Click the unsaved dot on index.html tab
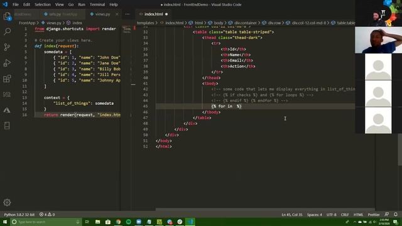Viewport: 402px width, 226px height. (x=166, y=14)
